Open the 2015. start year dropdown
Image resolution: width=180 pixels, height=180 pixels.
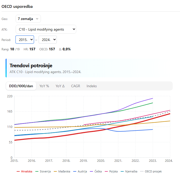click(25, 40)
